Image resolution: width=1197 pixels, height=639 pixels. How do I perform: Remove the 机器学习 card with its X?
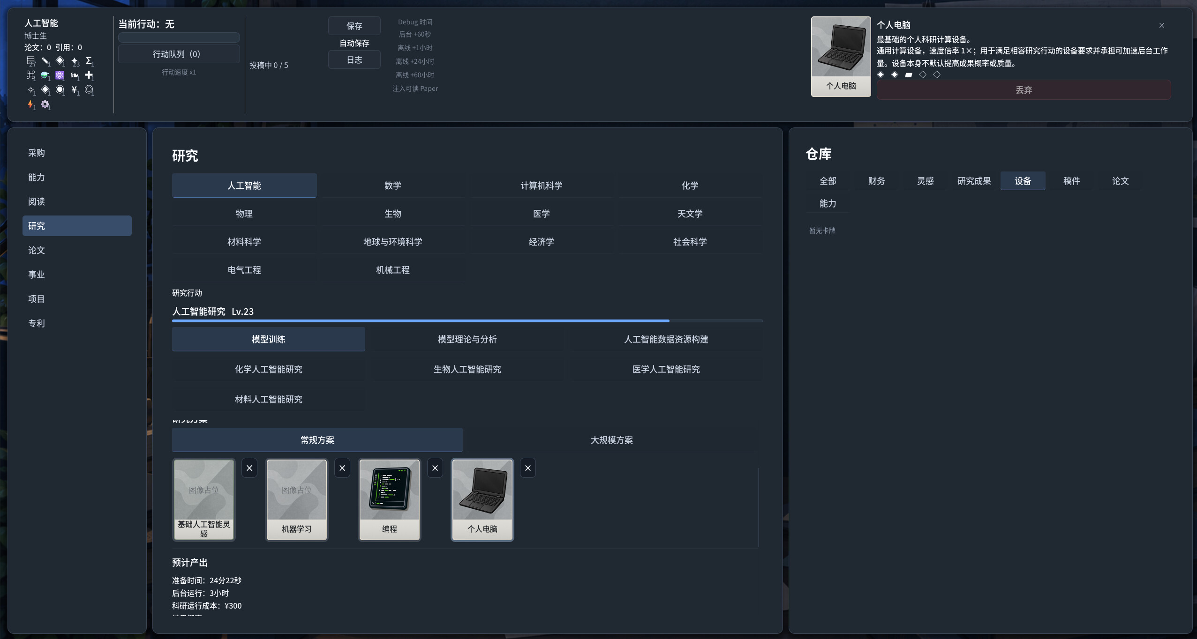342,468
